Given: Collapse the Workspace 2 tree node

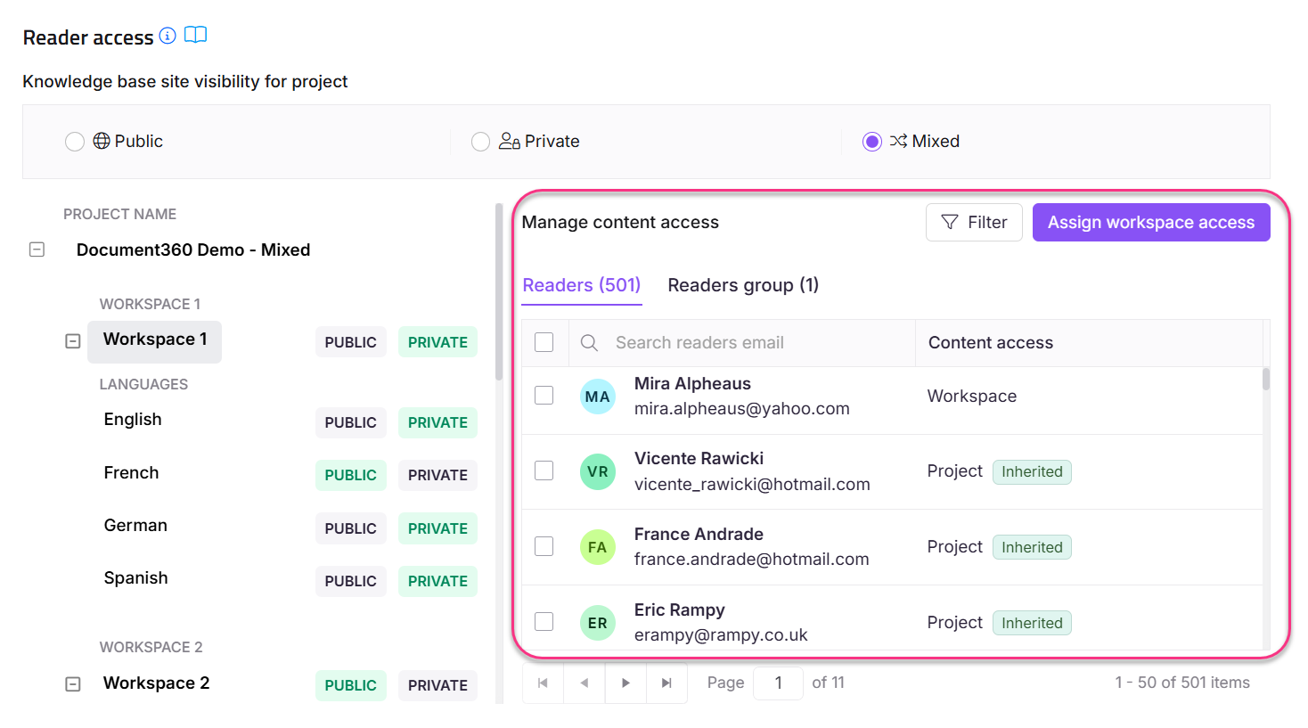Looking at the screenshot, I should (x=72, y=683).
